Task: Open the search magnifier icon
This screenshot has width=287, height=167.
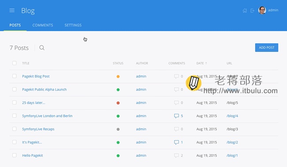Action: [x=42, y=48]
